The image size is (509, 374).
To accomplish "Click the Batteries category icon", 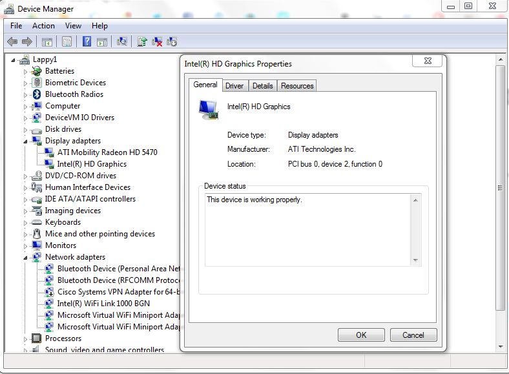I will coord(37,71).
